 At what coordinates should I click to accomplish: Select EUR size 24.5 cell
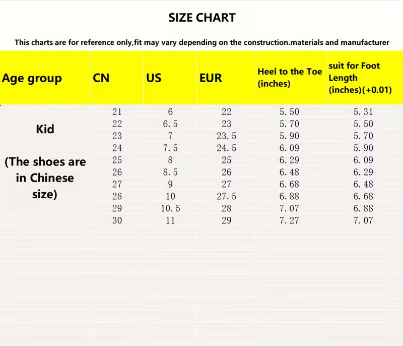pyautogui.click(x=226, y=148)
